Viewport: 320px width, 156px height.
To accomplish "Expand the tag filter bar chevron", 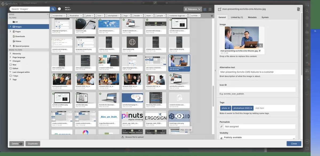I will click(212, 16).
